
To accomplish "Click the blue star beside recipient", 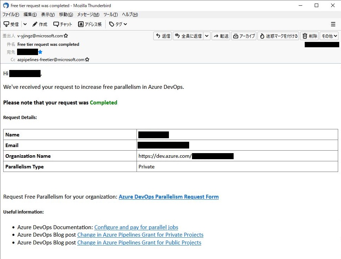I will [40, 52].
